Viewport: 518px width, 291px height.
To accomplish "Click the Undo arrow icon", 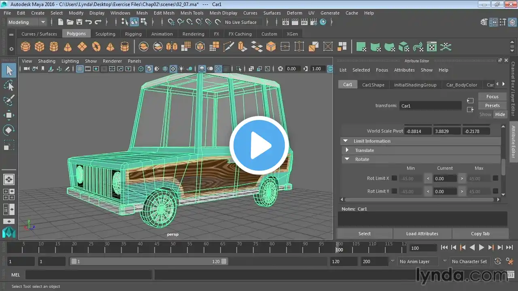I will pos(89,22).
